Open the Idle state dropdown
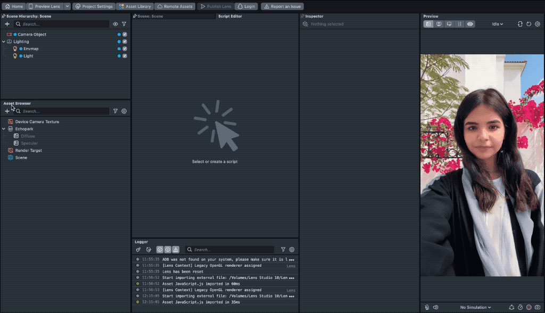 (x=498, y=24)
